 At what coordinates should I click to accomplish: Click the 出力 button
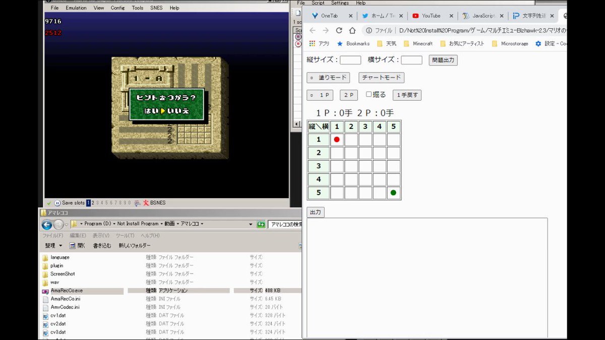316,212
